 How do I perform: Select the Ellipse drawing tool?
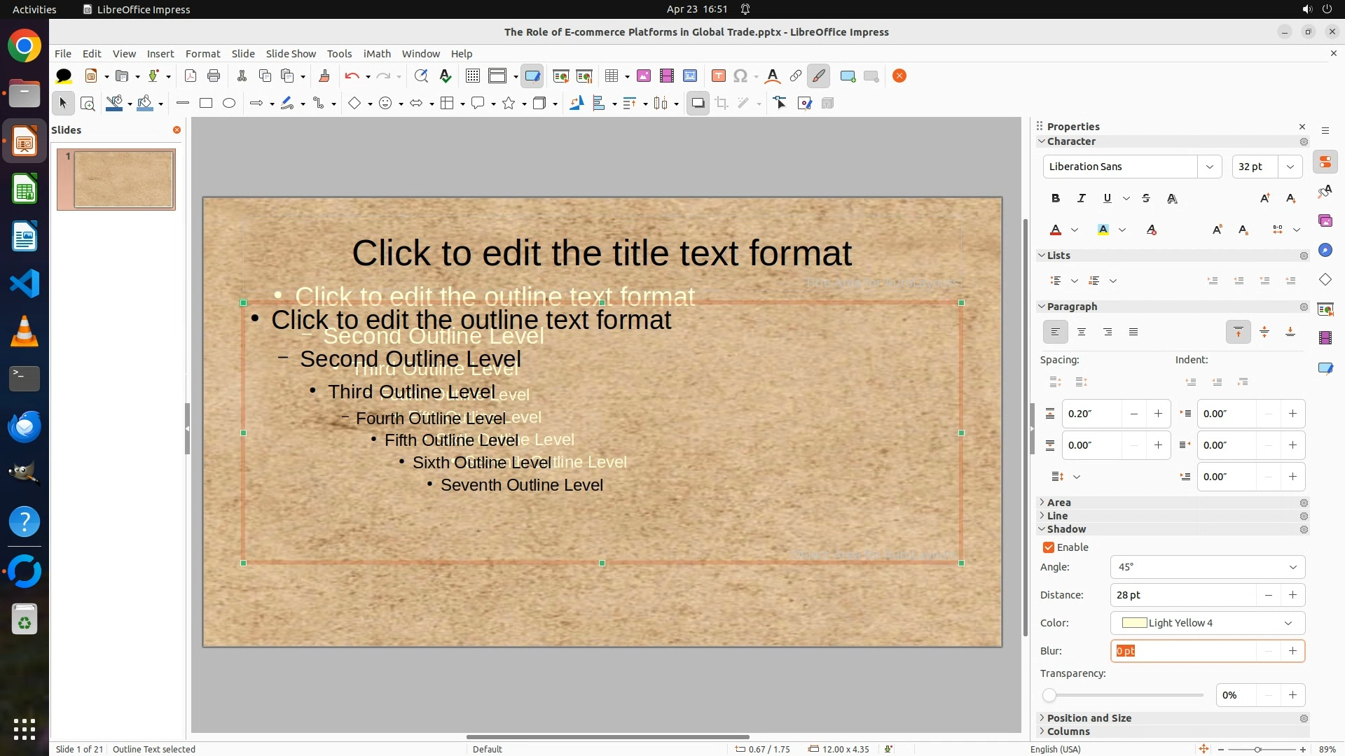[x=229, y=104]
